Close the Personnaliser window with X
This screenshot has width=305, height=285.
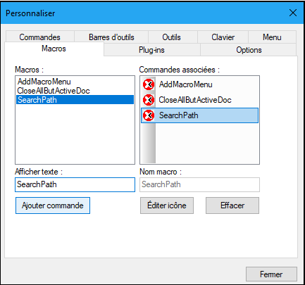293,13
